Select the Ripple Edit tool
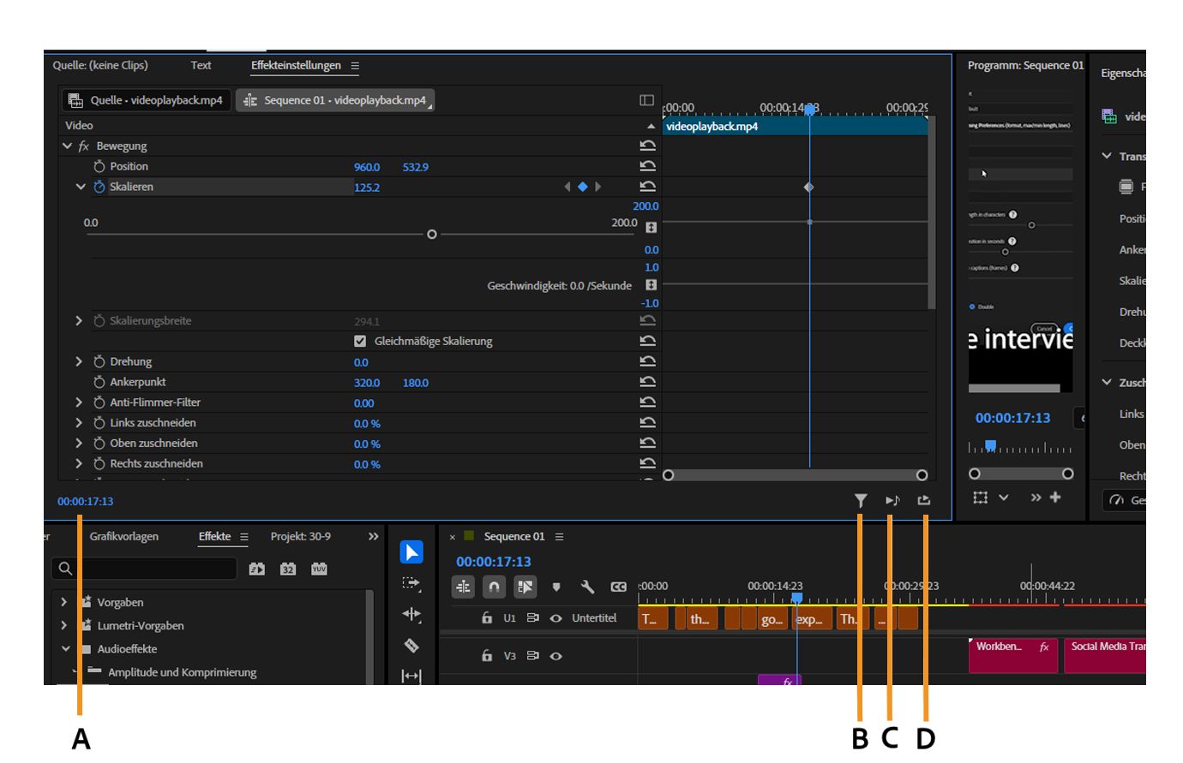This screenshot has width=1183, height=763. [411, 614]
